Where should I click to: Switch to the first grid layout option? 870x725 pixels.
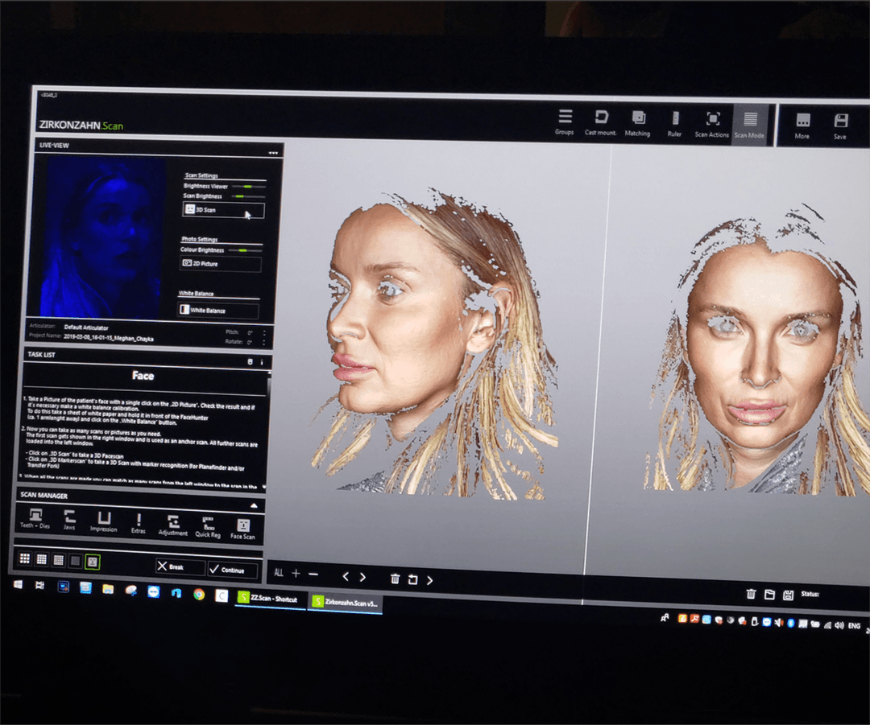coord(25,558)
